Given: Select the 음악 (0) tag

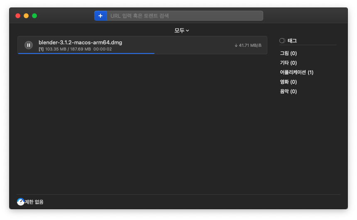Looking at the screenshot, I should (x=288, y=92).
